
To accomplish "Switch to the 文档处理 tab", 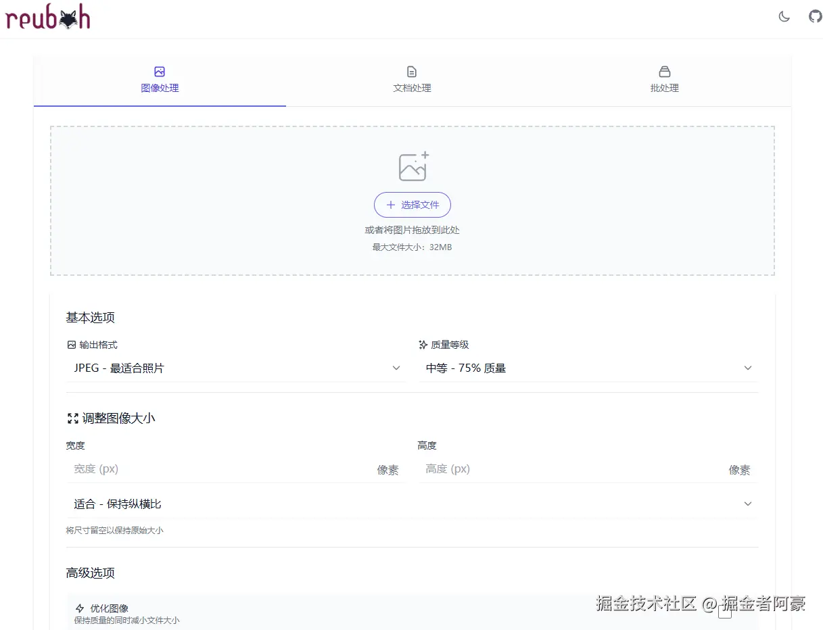I will (412, 80).
